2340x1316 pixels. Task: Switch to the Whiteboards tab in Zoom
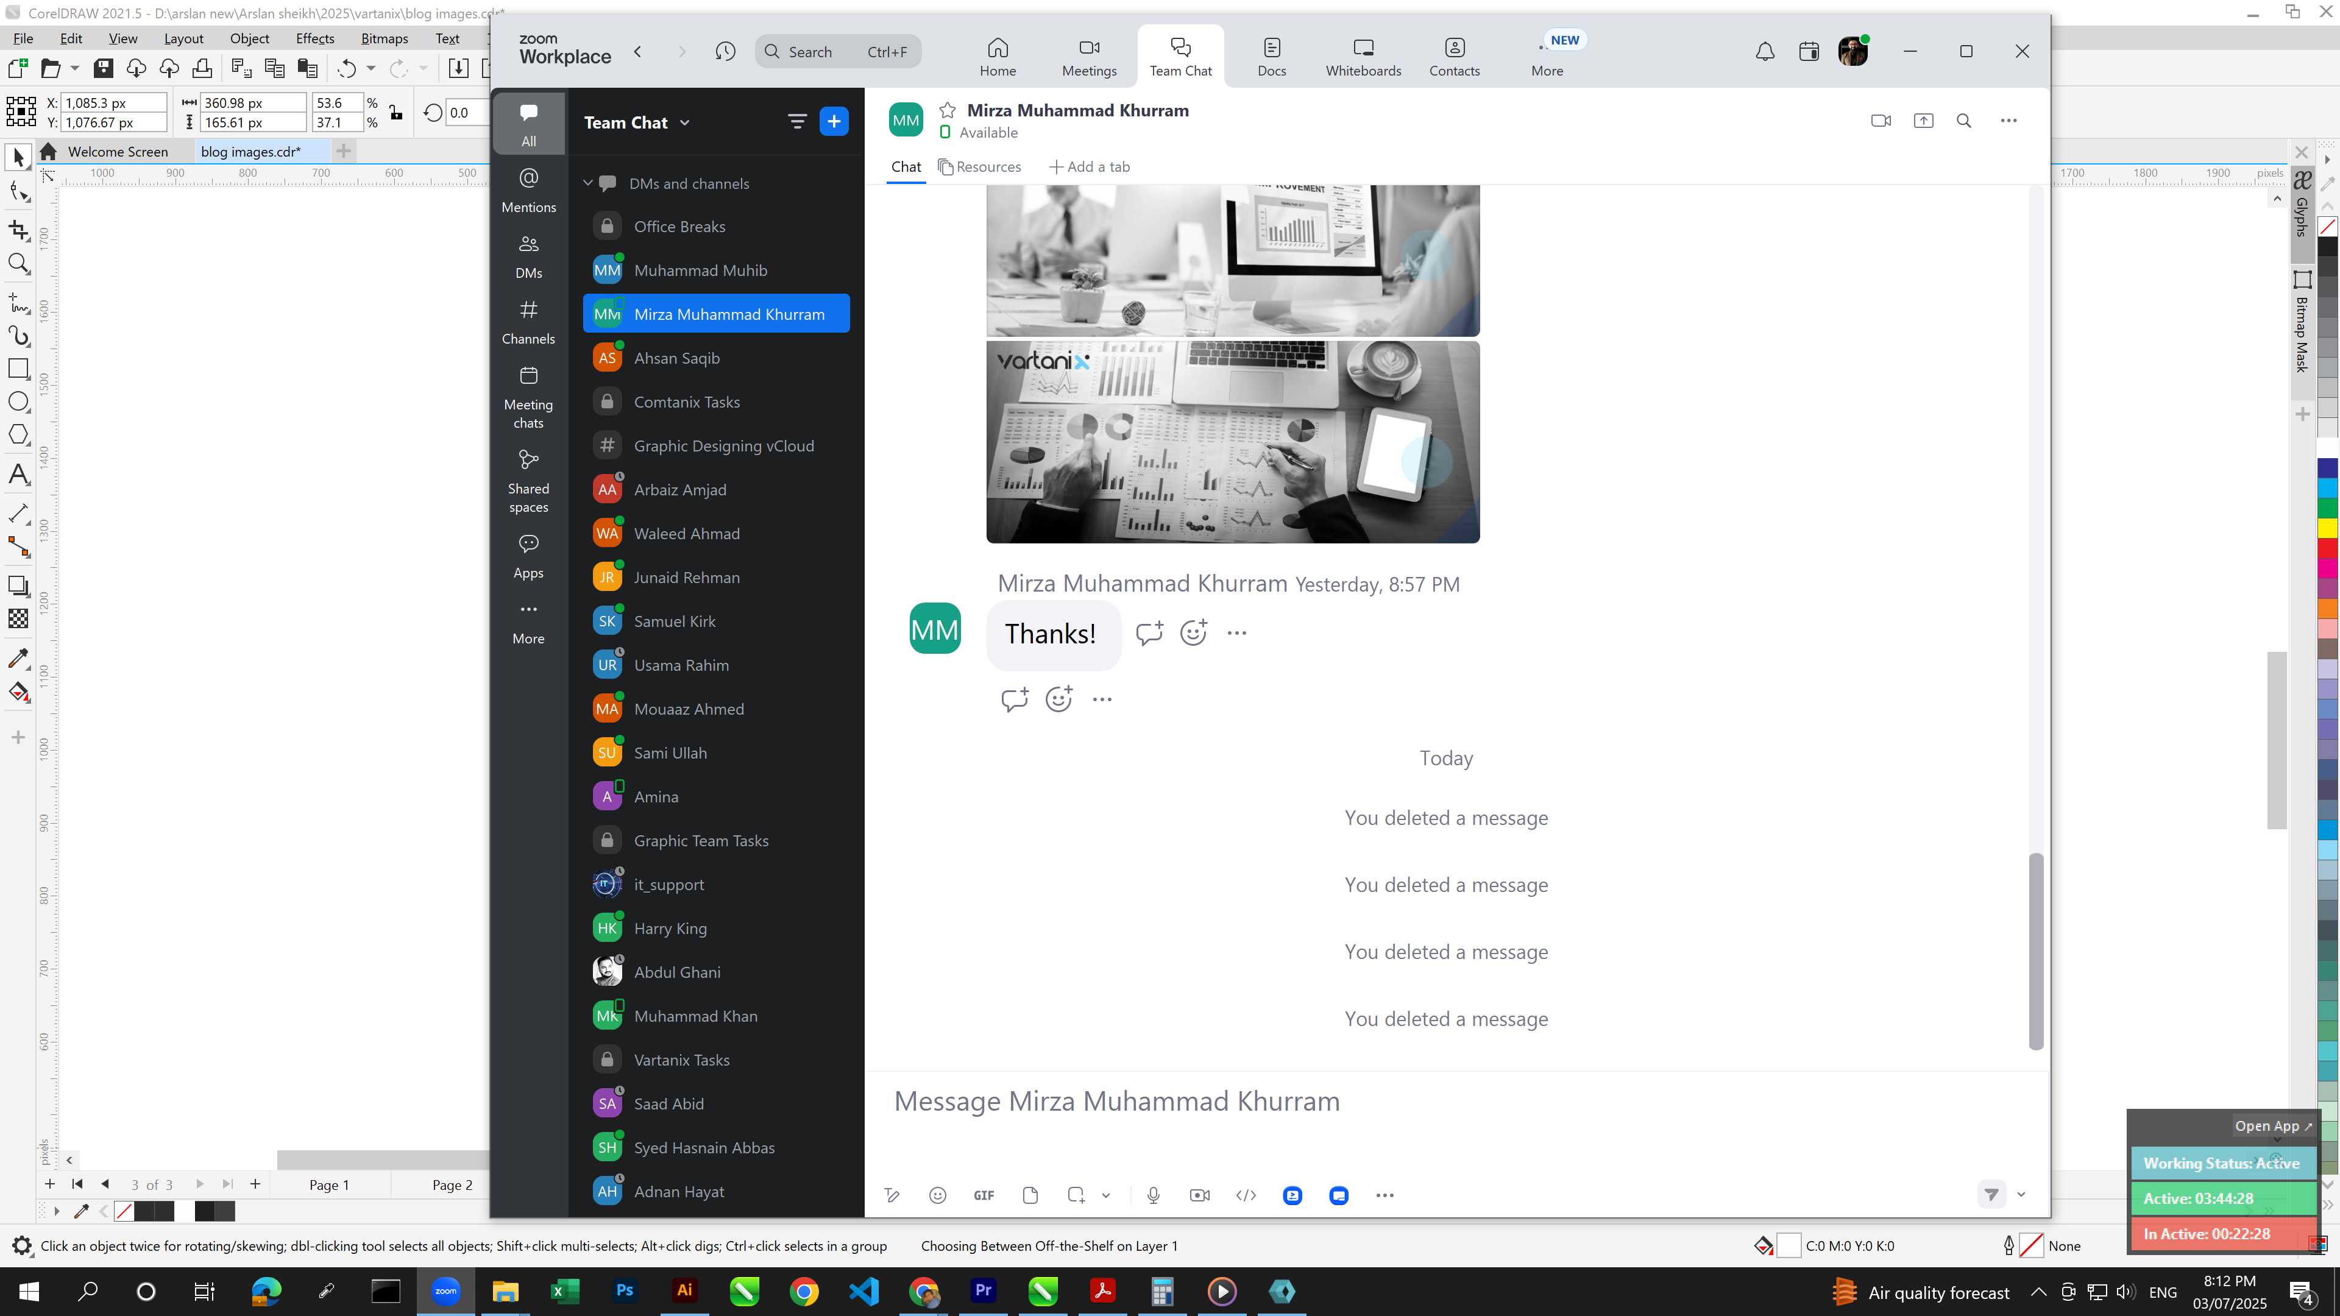1364,56
